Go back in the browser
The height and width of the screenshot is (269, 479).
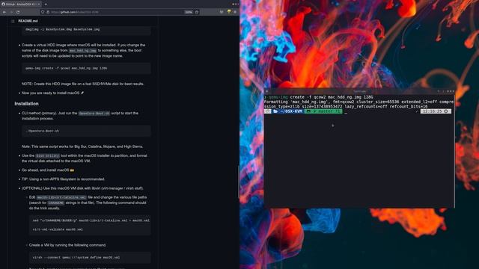pyautogui.click(x=4, y=12)
